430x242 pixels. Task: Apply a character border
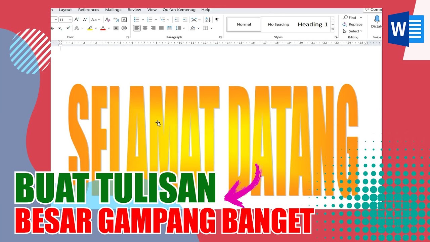click(x=124, y=19)
